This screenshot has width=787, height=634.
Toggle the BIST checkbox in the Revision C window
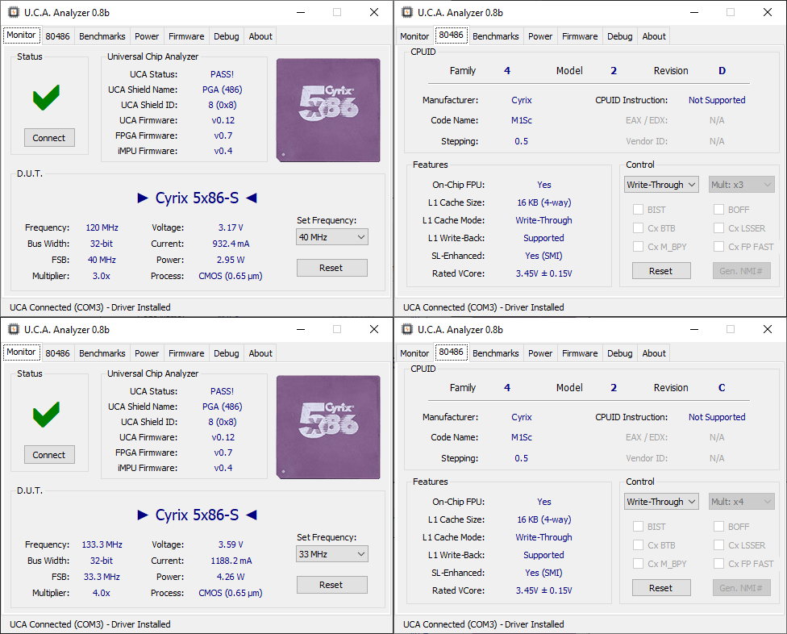639,526
